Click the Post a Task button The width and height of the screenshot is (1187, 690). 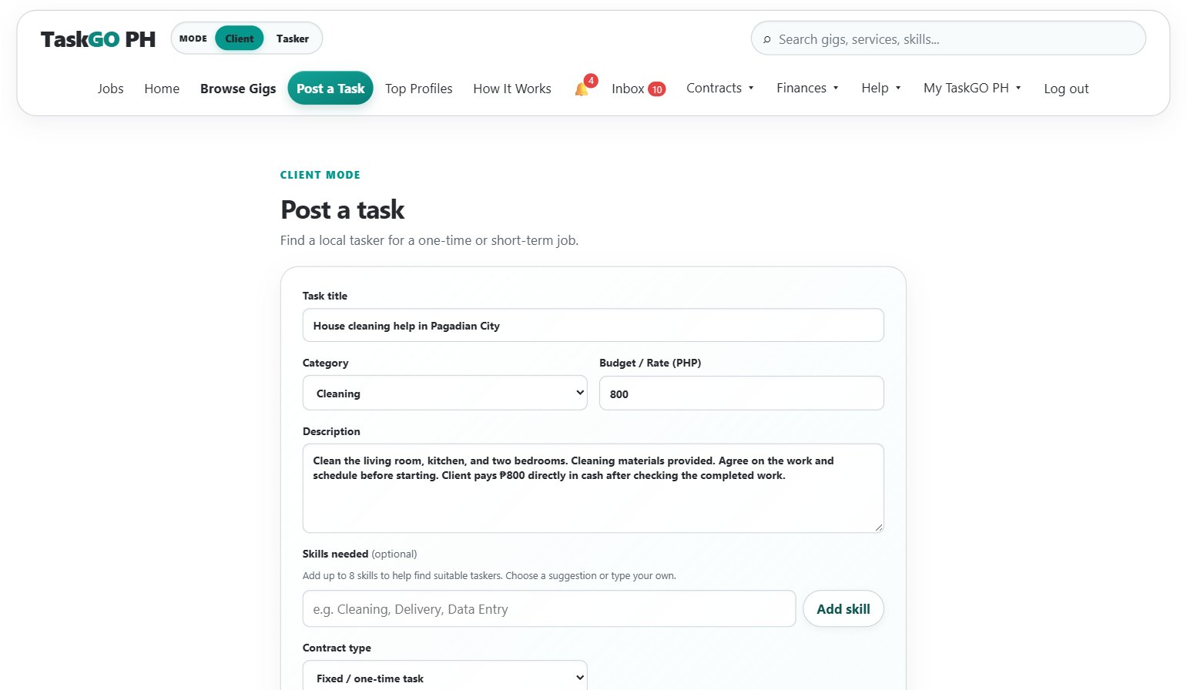coord(330,89)
